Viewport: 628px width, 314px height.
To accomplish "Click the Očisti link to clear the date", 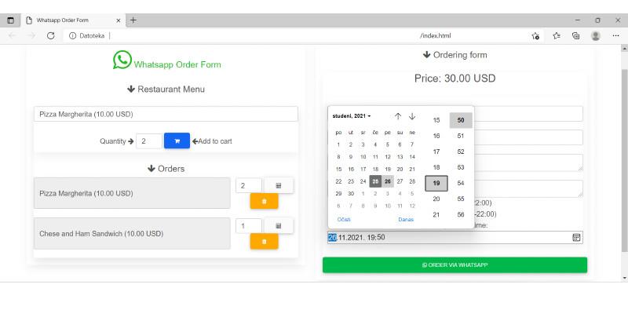I will [344, 219].
